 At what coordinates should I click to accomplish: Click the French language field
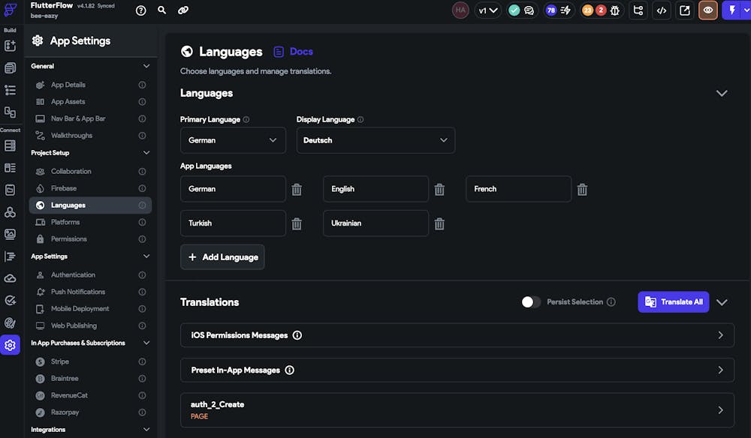[518, 189]
